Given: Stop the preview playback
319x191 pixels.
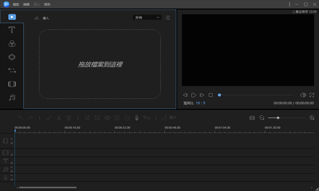Looking at the screenshot, I should tap(211, 95).
